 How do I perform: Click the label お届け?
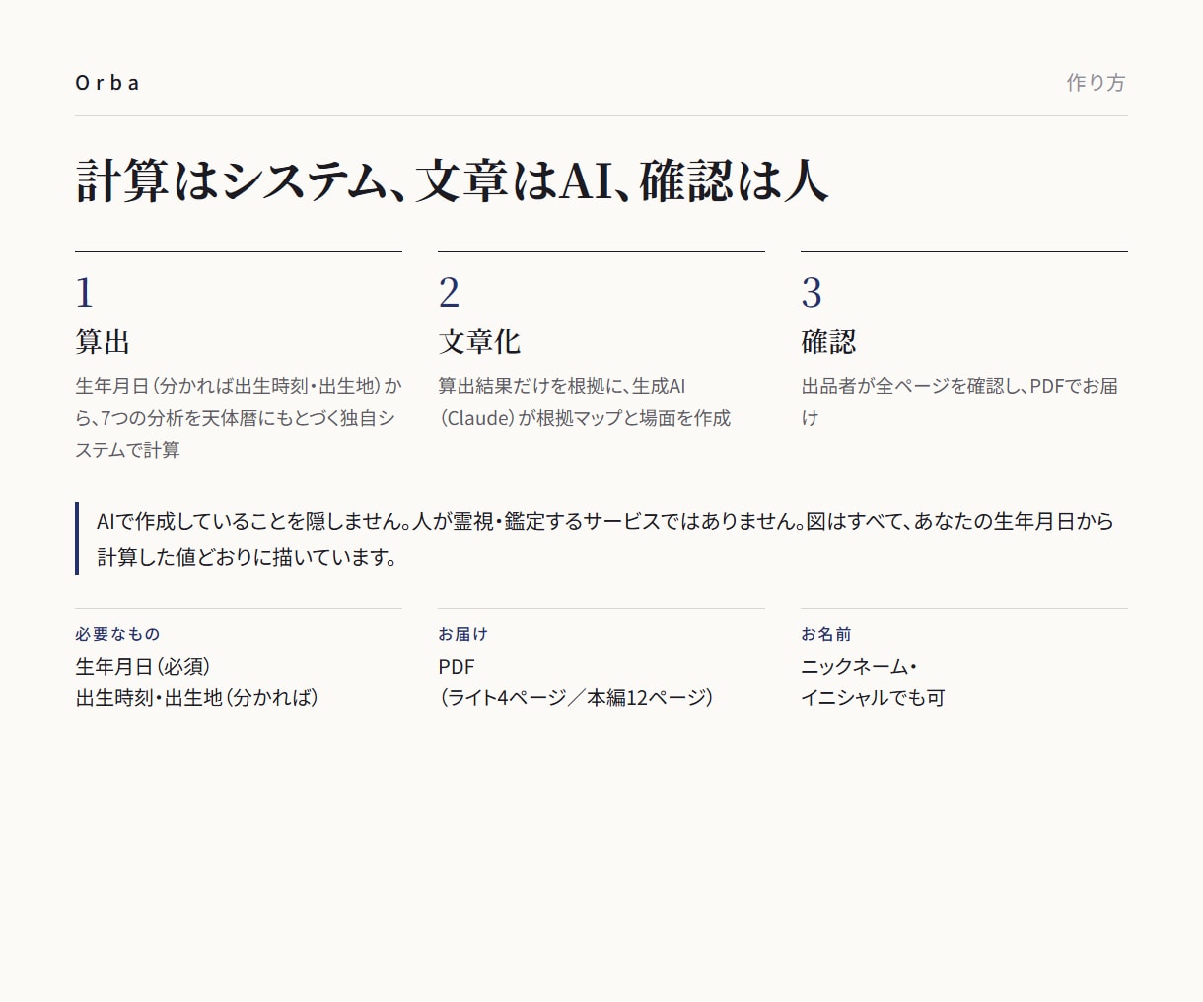click(x=462, y=634)
